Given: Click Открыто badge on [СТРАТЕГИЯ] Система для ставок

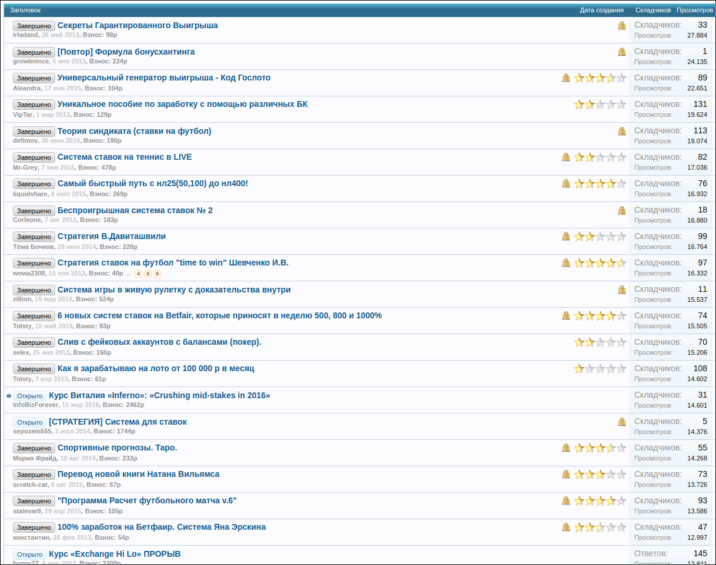Looking at the screenshot, I should (x=29, y=422).
